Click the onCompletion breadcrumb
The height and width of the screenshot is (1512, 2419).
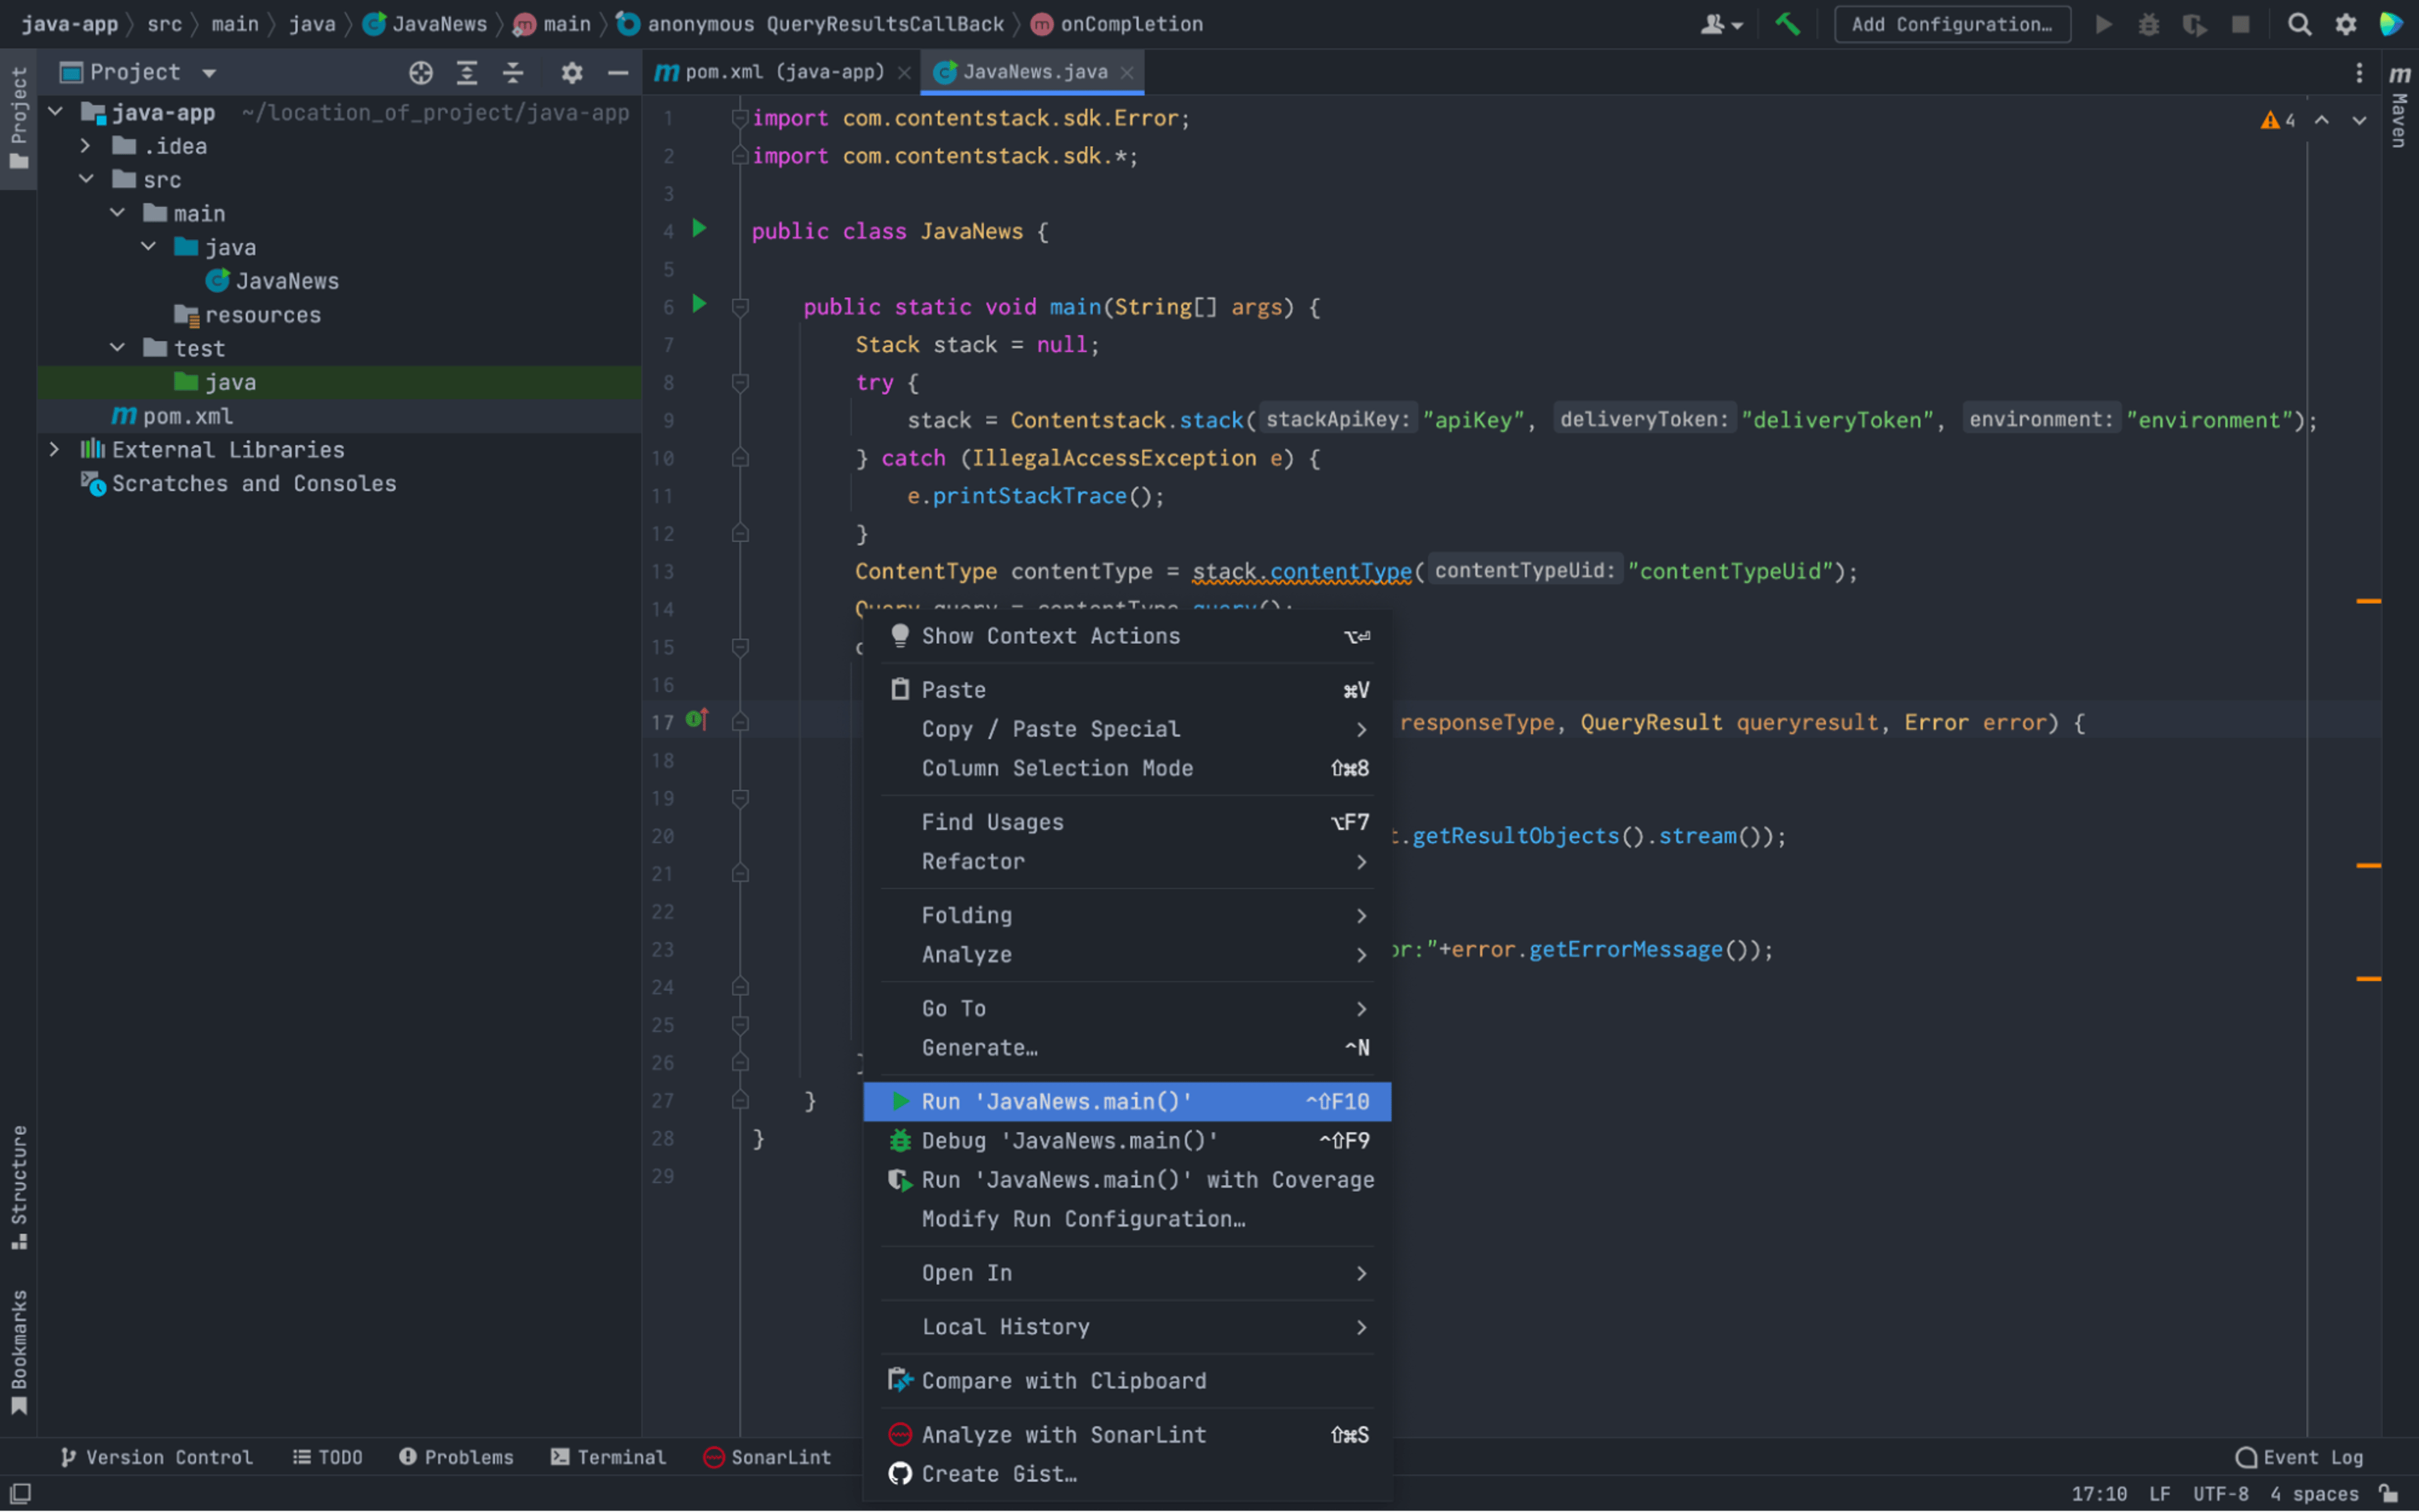coord(1118,24)
